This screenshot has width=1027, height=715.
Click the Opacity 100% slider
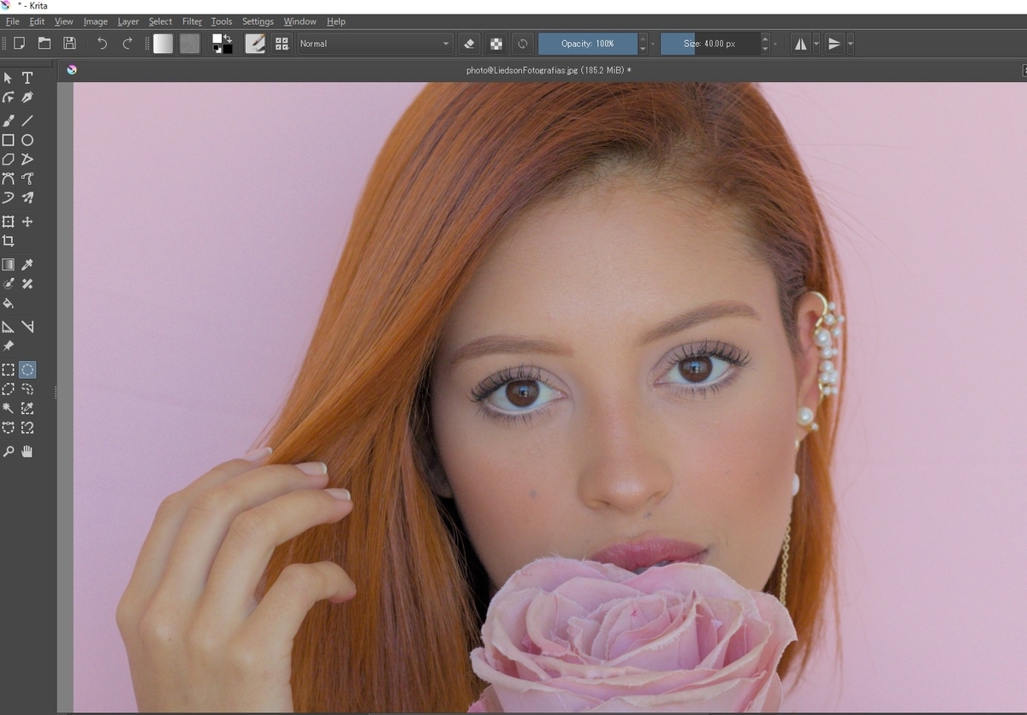(587, 44)
